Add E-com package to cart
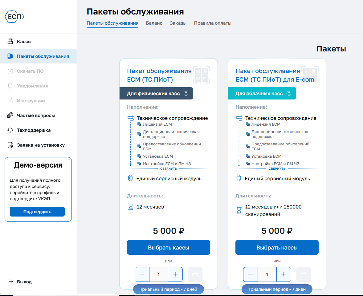Screen dimensions: 363x296 coord(303,274)
